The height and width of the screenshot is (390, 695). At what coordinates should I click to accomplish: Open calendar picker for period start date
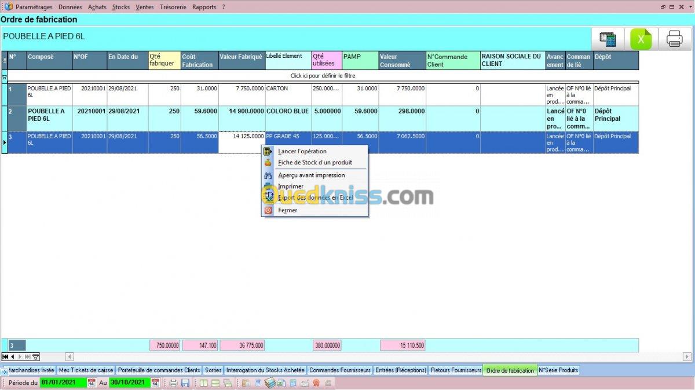(92, 382)
